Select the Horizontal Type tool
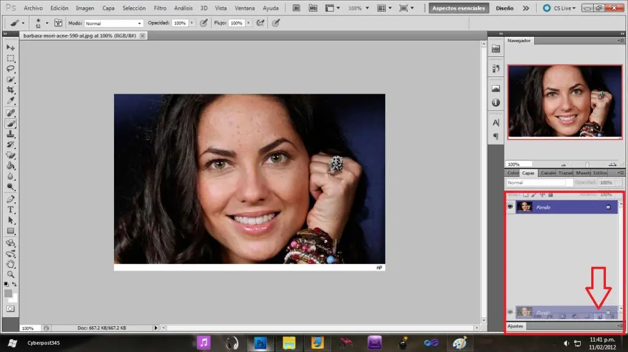Image resolution: width=628 pixels, height=352 pixels. point(11,209)
